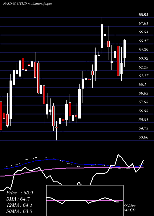Click the '5MA : 64.7' readout
Image resolution: width=154 pixels, height=216 pixels.
pyautogui.click(x=18, y=199)
